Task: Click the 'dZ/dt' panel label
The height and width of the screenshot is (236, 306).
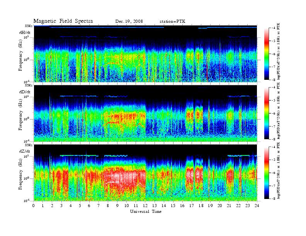Action: [x=25, y=151]
